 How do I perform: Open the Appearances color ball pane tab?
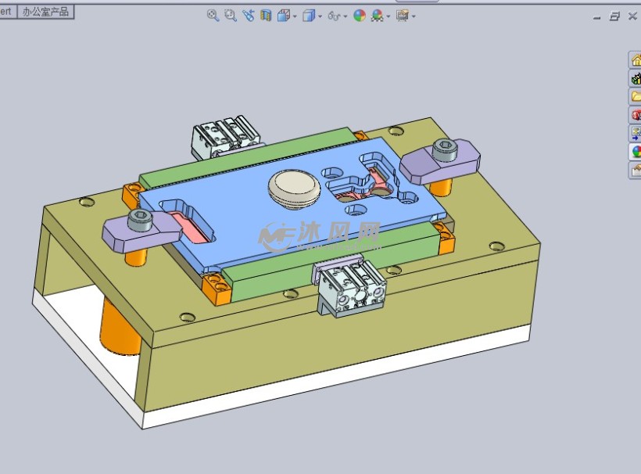coord(635,151)
